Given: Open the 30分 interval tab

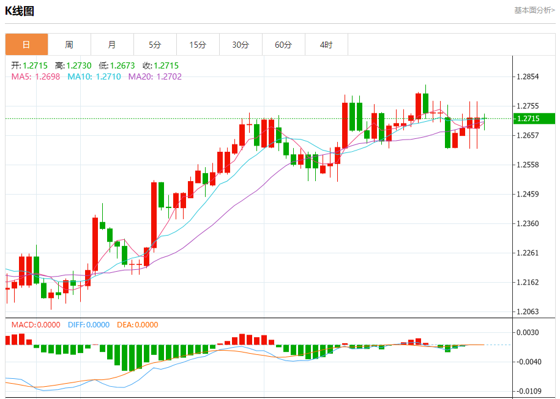Looking at the screenshot, I should coord(241,45).
